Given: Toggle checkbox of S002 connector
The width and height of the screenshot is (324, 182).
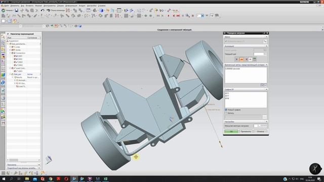Looking at the screenshot, I should tap(15, 59).
